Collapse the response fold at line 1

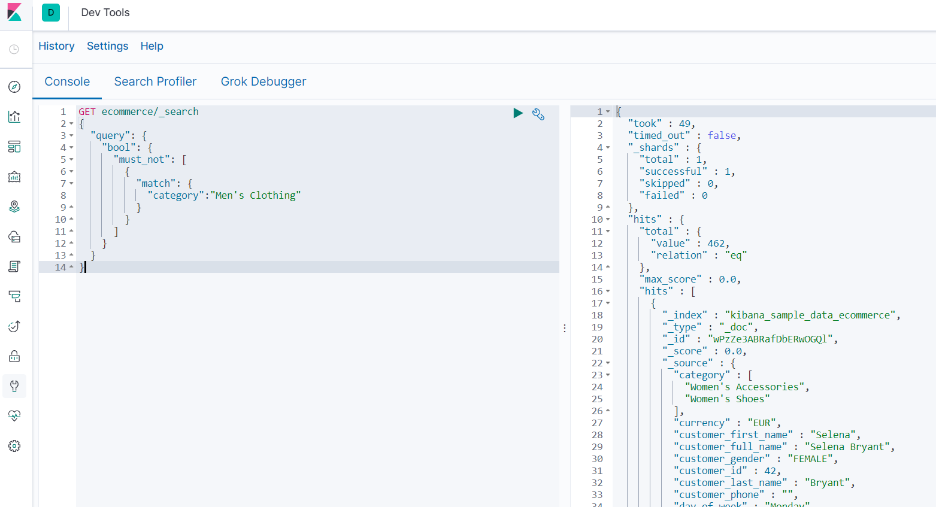click(608, 112)
